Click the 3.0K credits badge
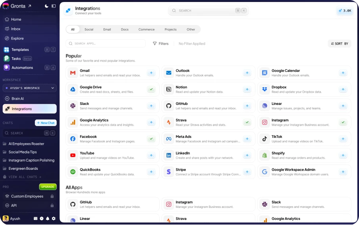Image resolution: width=359 pixels, height=225 pixels. click(x=345, y=11)
